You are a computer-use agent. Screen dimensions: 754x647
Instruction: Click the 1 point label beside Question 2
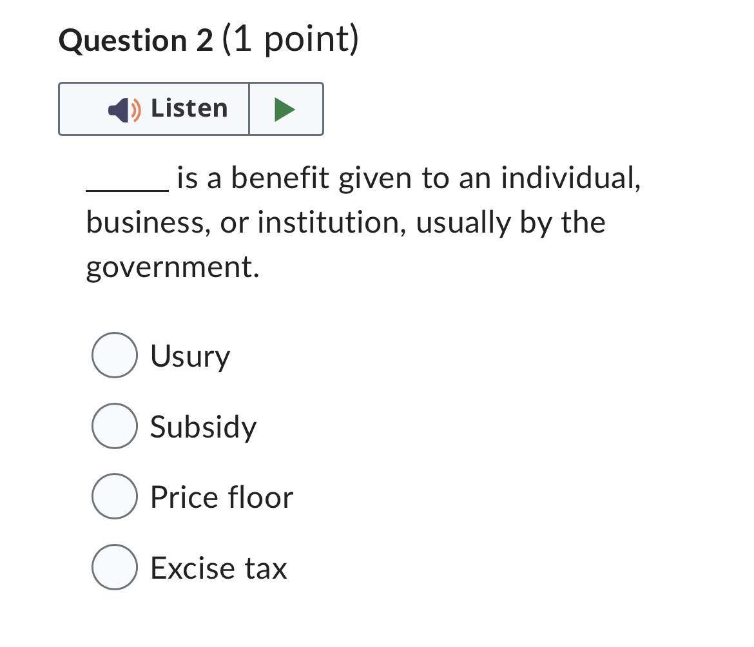click(281, 40)
